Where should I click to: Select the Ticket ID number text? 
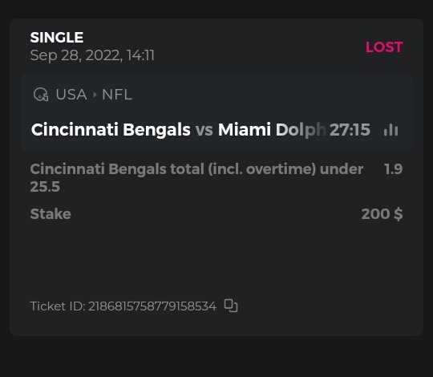tap(152, 306)
